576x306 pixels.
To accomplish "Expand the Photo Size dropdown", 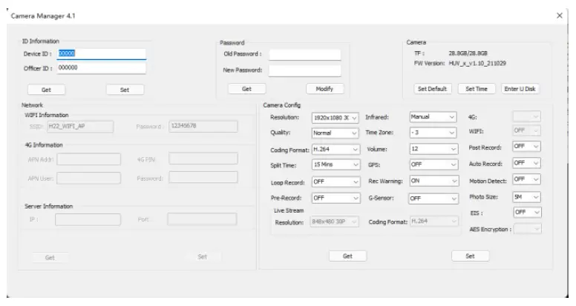I will [527, 197].
